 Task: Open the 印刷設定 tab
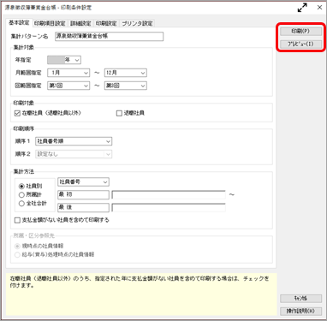[x=106, y=23]
